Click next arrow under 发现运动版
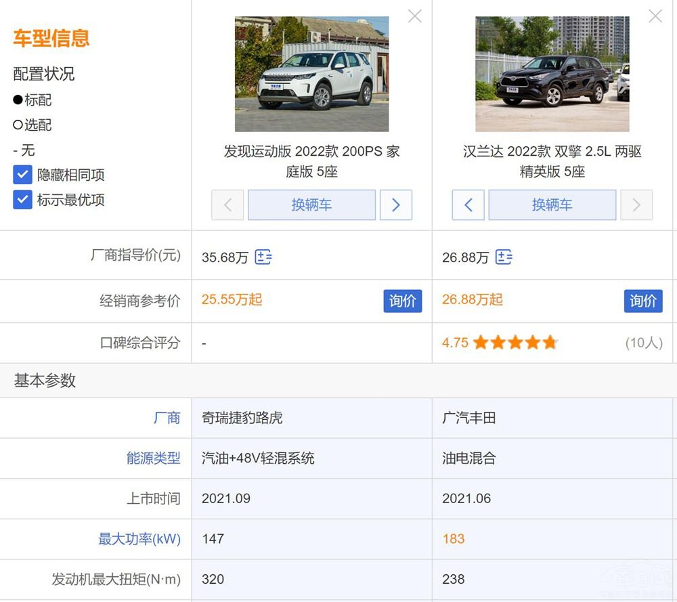The height and width of the screenshot is (602, 677). 396,205
